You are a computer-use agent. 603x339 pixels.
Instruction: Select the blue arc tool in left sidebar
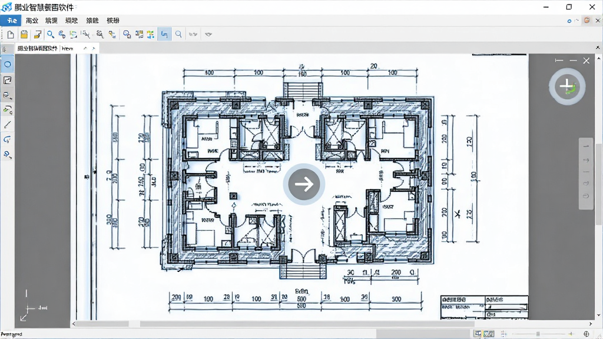coord(7,139)
